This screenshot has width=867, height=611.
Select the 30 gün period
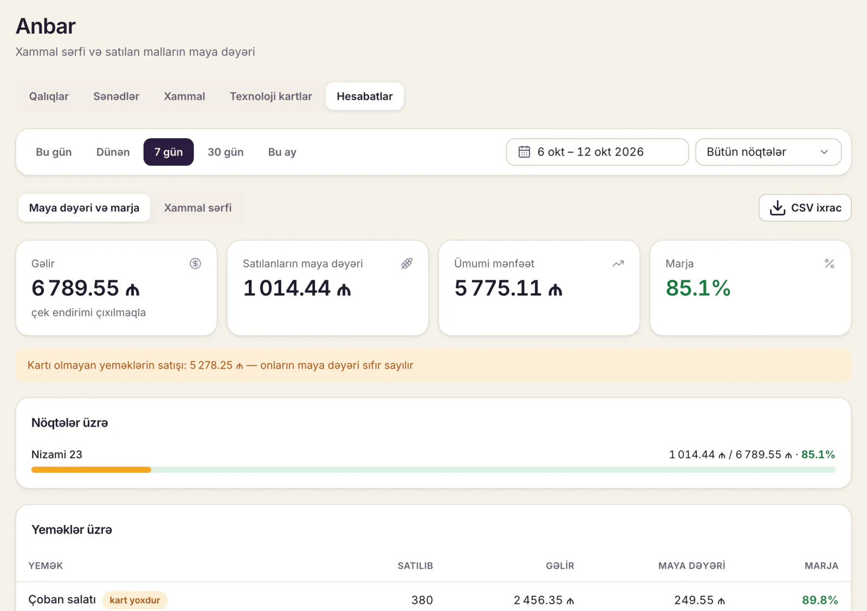click(225, 152)
